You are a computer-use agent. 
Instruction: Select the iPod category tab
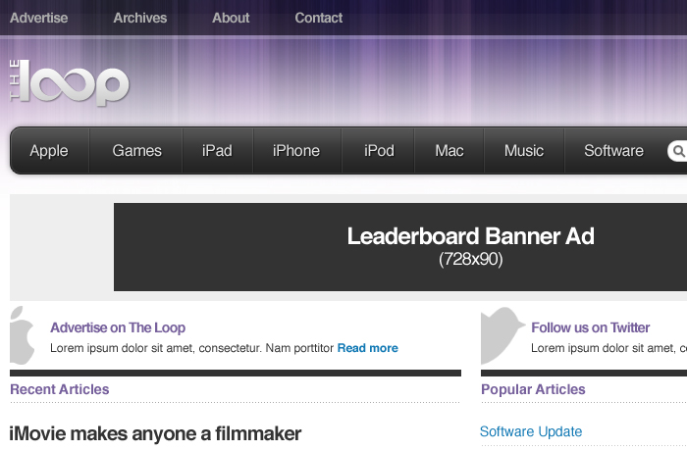point(379,151)
